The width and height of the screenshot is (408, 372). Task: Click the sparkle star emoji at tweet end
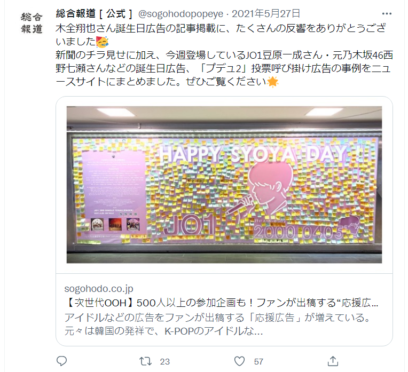pos(272,82)
